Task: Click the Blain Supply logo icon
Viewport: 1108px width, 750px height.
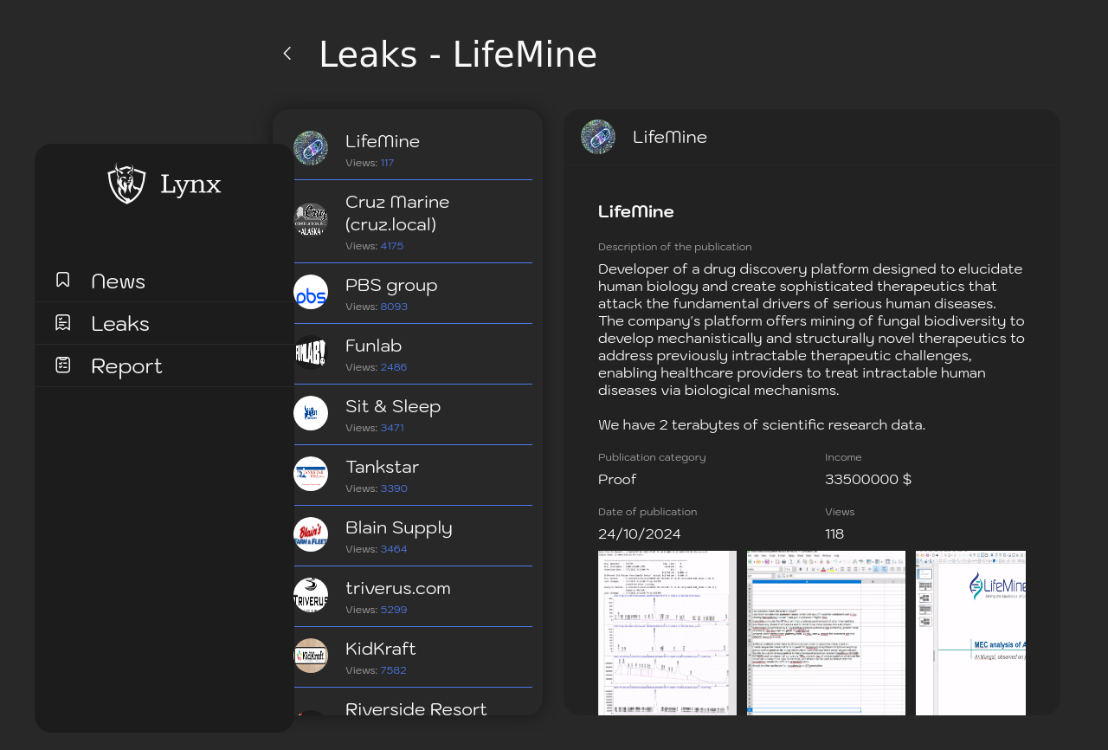Action: [x=311, y=534]
